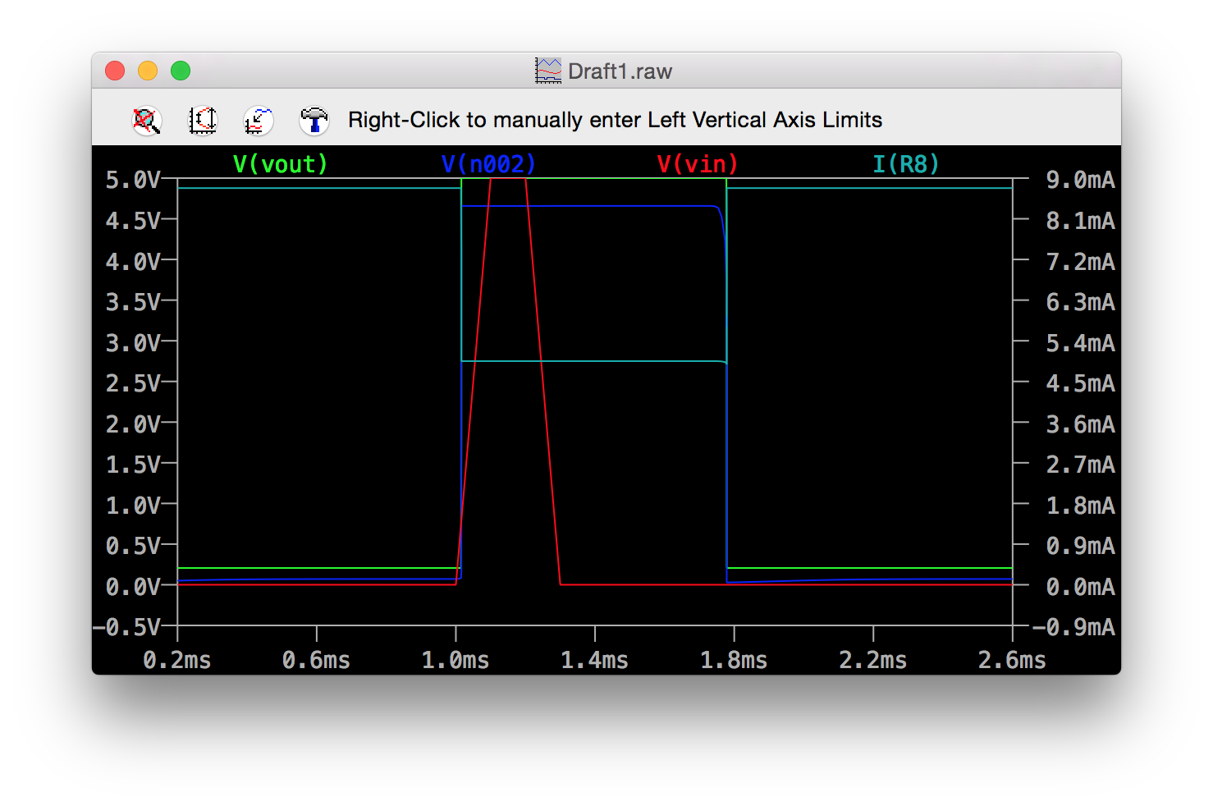The width and height of the screenshot is (1213, 806).
Task: Click the 5.0V left axis label
Action: 132,180
